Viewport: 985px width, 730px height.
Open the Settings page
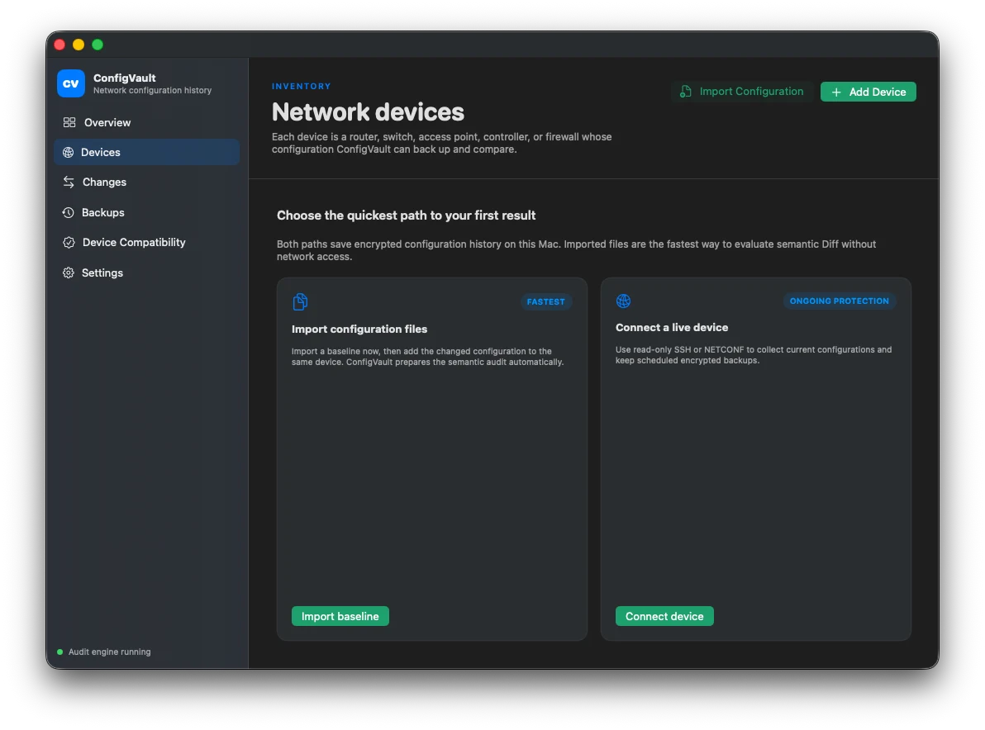(x=146, y=273)
